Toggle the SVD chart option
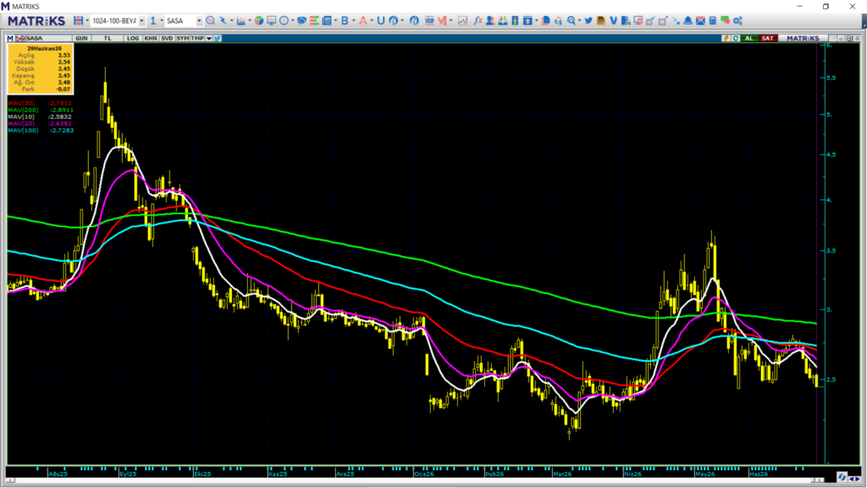The image size is (867, 488). 167,38
